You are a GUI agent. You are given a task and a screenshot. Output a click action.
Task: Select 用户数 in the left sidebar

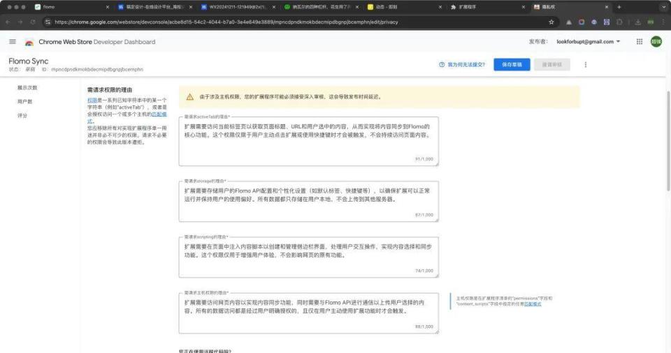25,102
